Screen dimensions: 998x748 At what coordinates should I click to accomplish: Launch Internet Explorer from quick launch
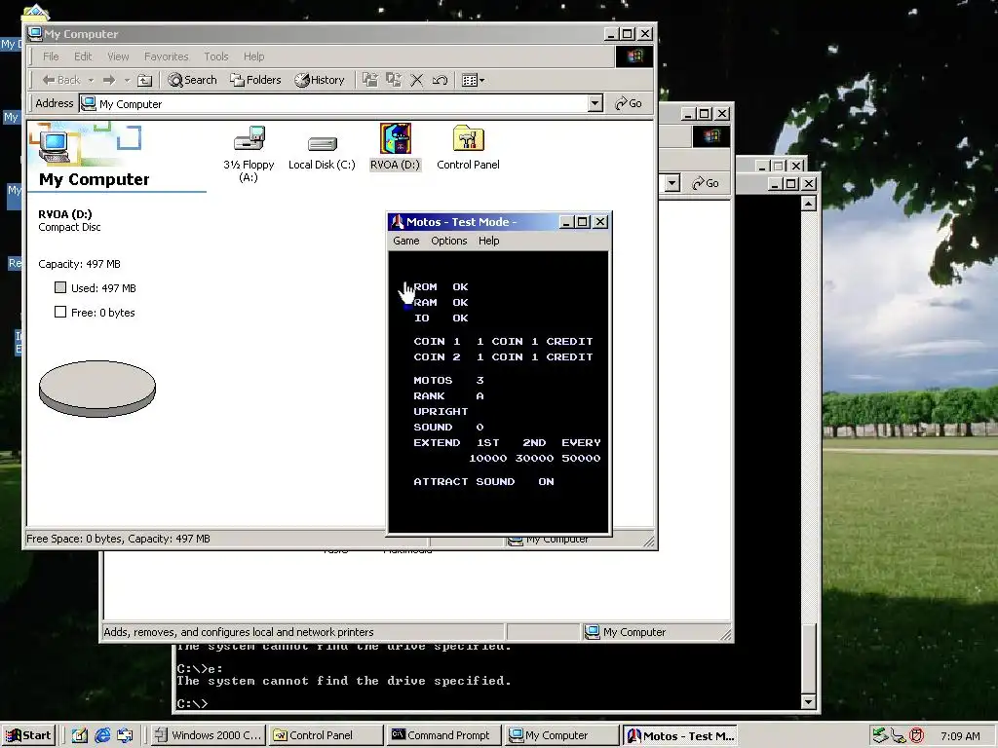click(102, 736)
